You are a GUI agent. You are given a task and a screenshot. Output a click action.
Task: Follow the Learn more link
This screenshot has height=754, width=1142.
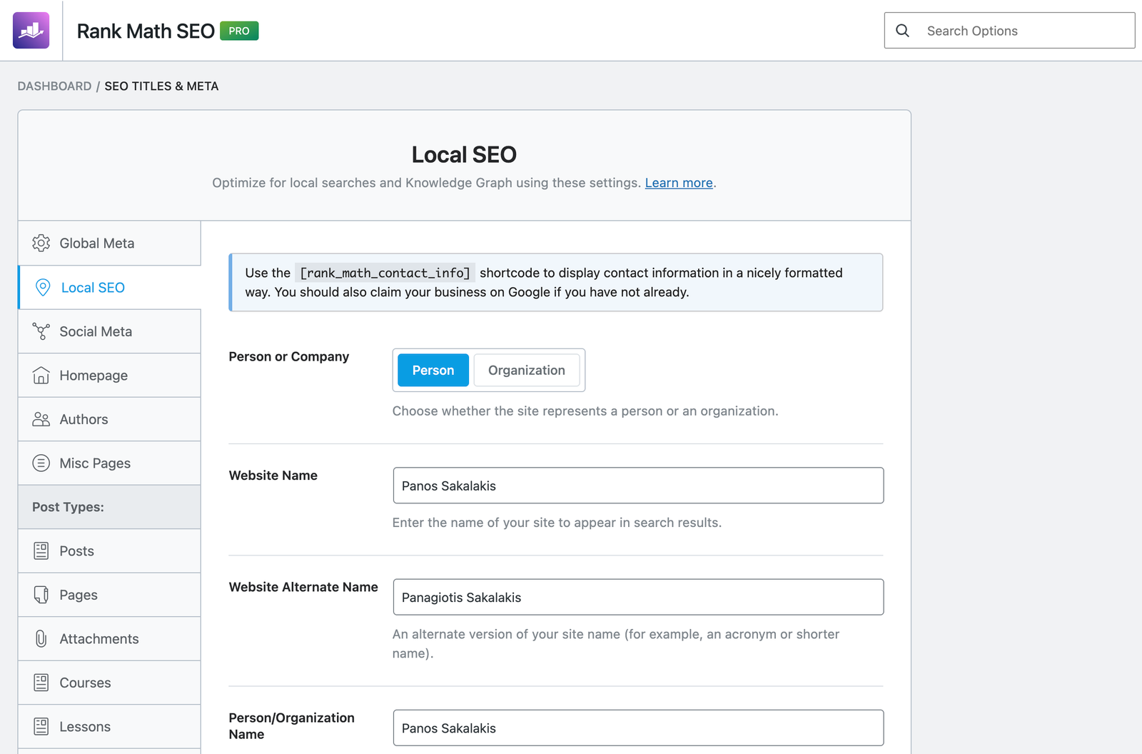click(x=679, y=183)
